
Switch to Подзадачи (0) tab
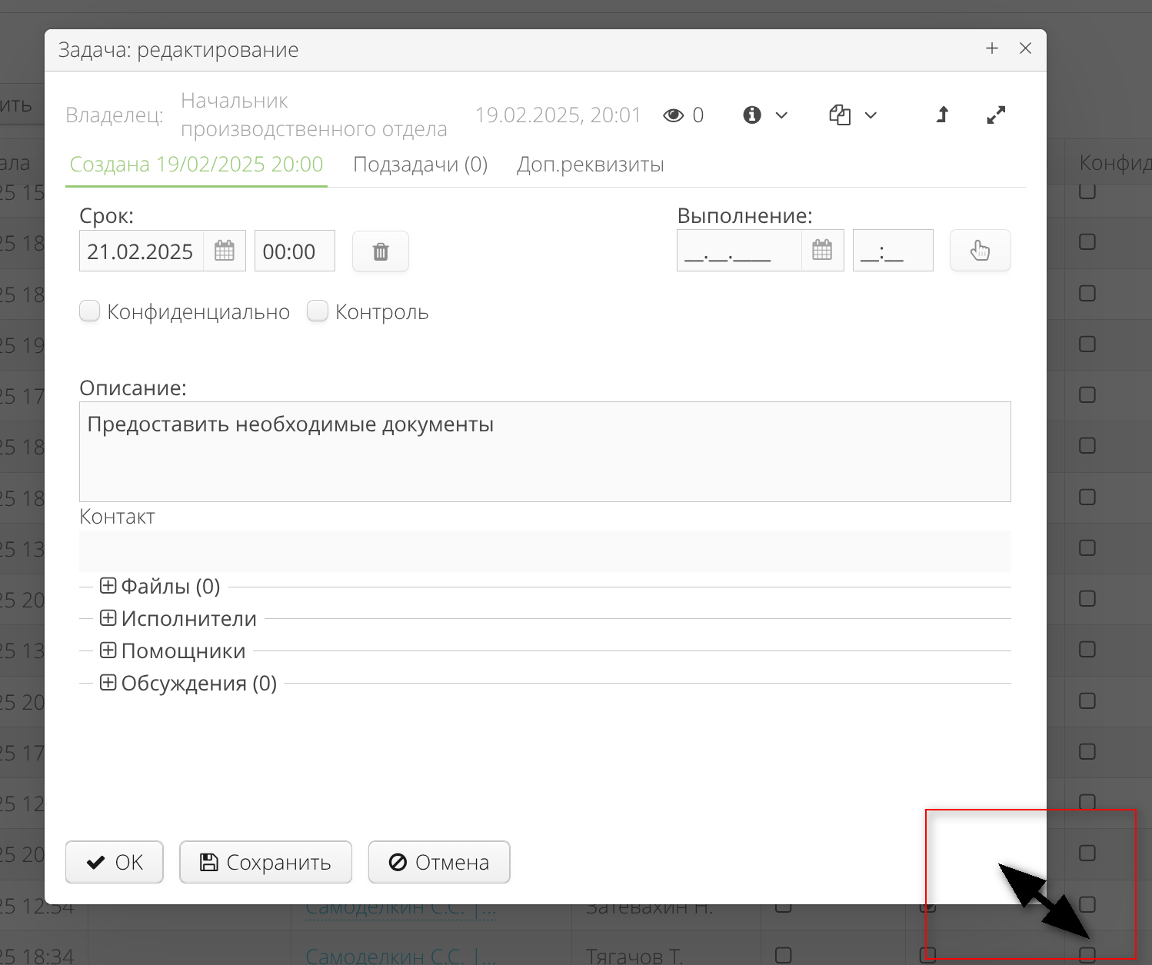[x=420, y=165]
